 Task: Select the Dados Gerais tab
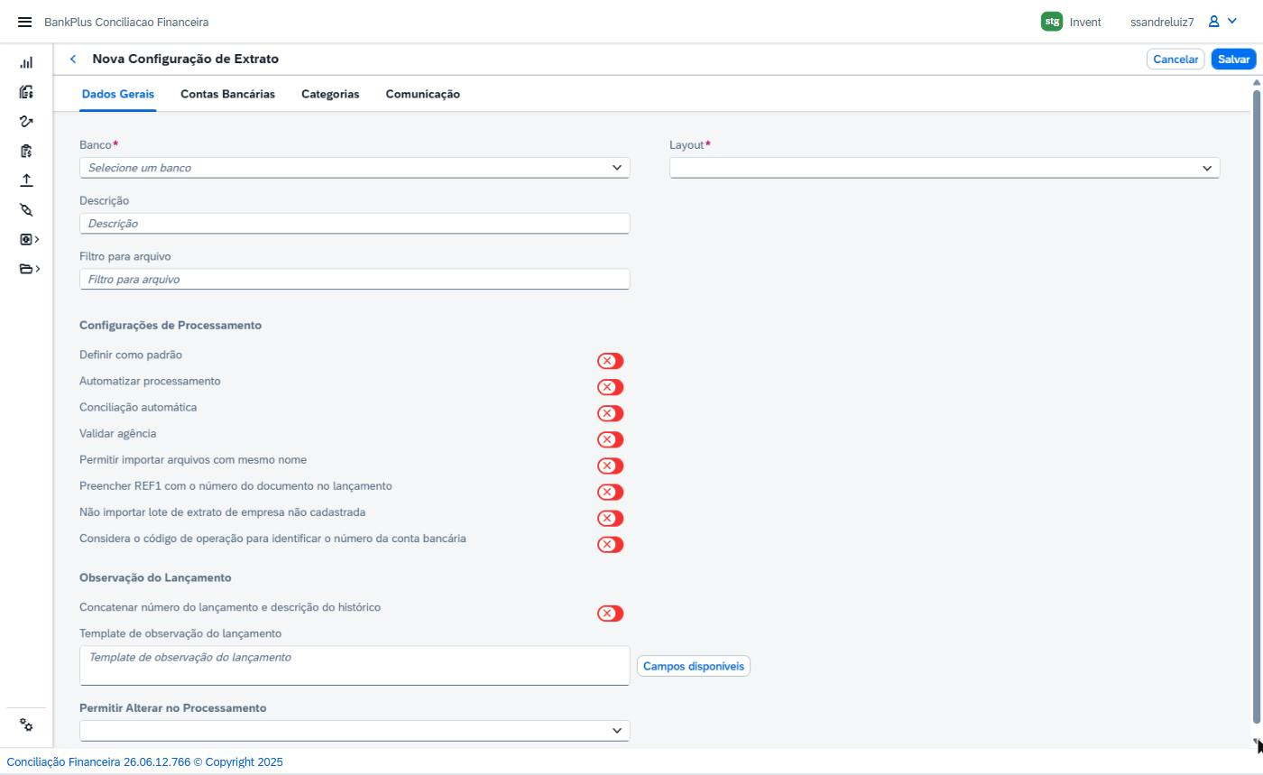coord(118,94)
